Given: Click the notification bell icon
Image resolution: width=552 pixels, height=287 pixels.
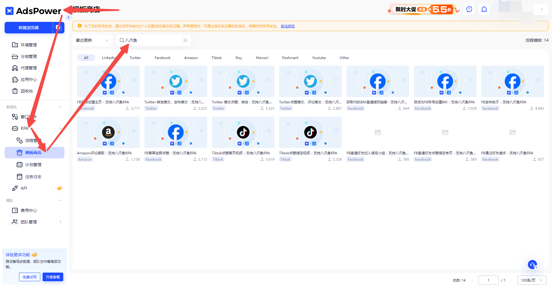Looking at the screenshot, I should 484,9.
